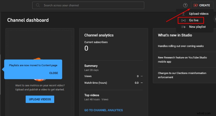Choose Go live from the Create menu

[x=194, y=20]
